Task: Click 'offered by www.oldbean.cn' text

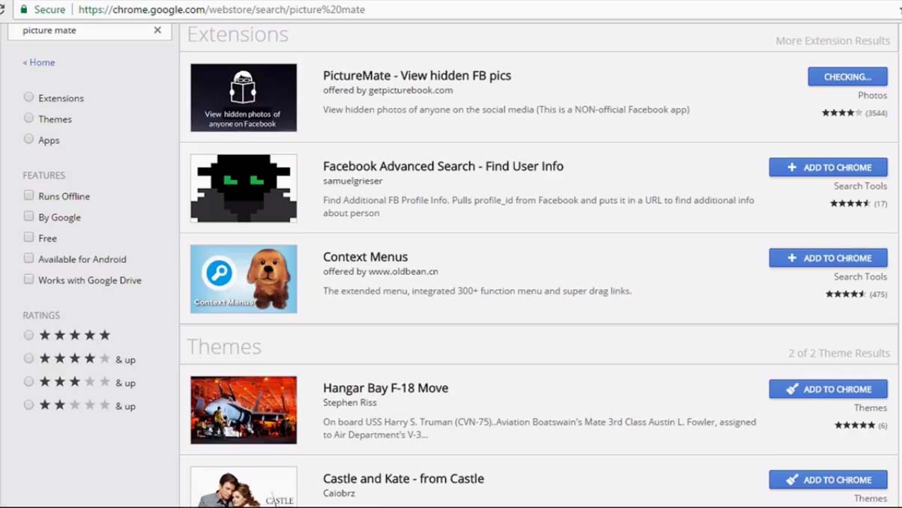Action: (381, 271)
